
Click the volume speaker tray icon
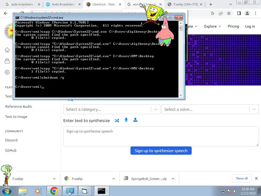(x=235, y=191)
